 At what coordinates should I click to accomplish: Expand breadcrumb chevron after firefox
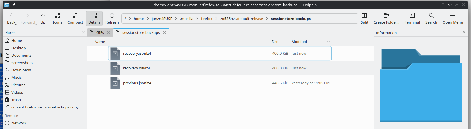(x=216, y=19)
